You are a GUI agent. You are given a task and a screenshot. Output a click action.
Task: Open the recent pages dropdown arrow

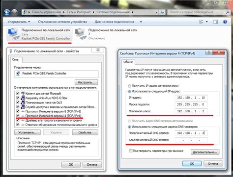[x=19, y=12]
